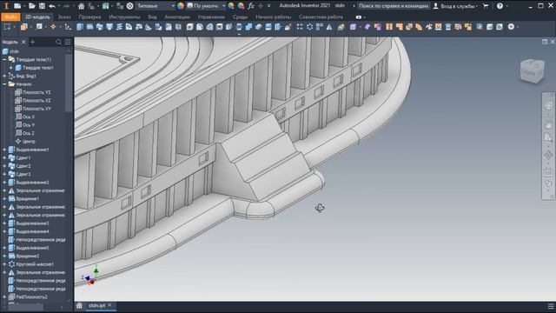
Task: Open document list menu at bottom right
Action: click(x=551, y=306)
